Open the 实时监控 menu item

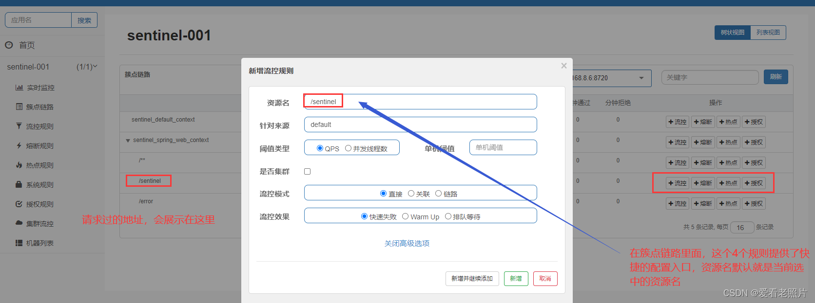(40, 88)
